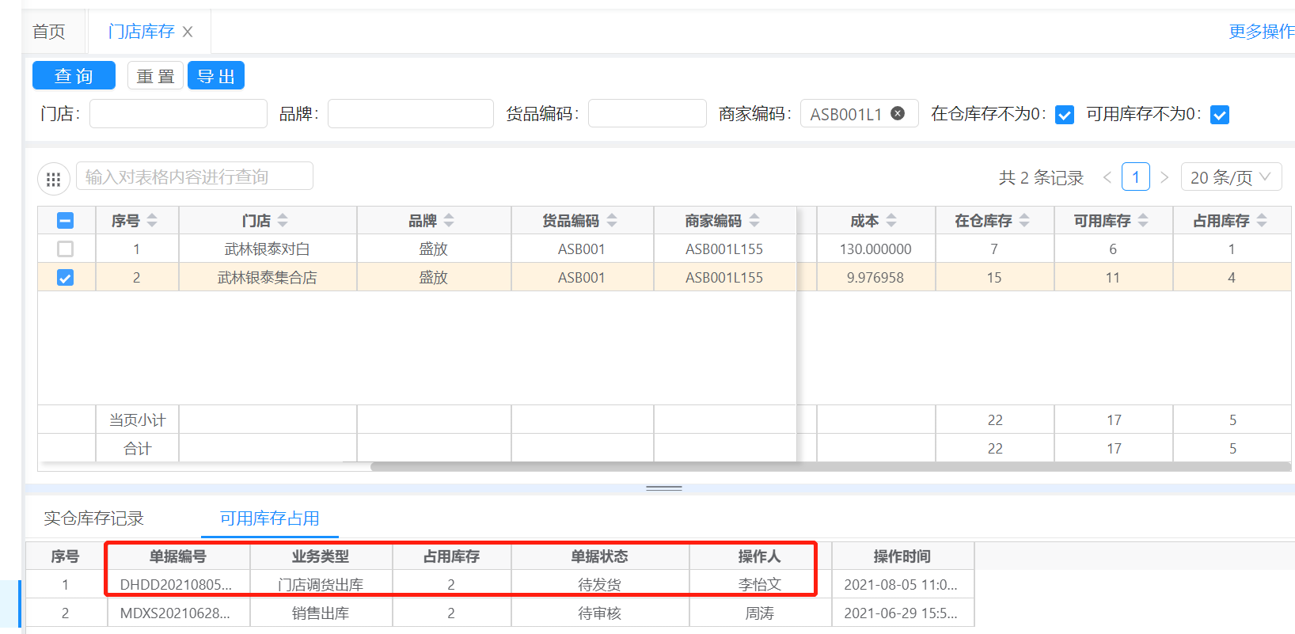Open the column settings grid icon
The width and height of the screenshot is (1295, 634).
tap(53, 179)
